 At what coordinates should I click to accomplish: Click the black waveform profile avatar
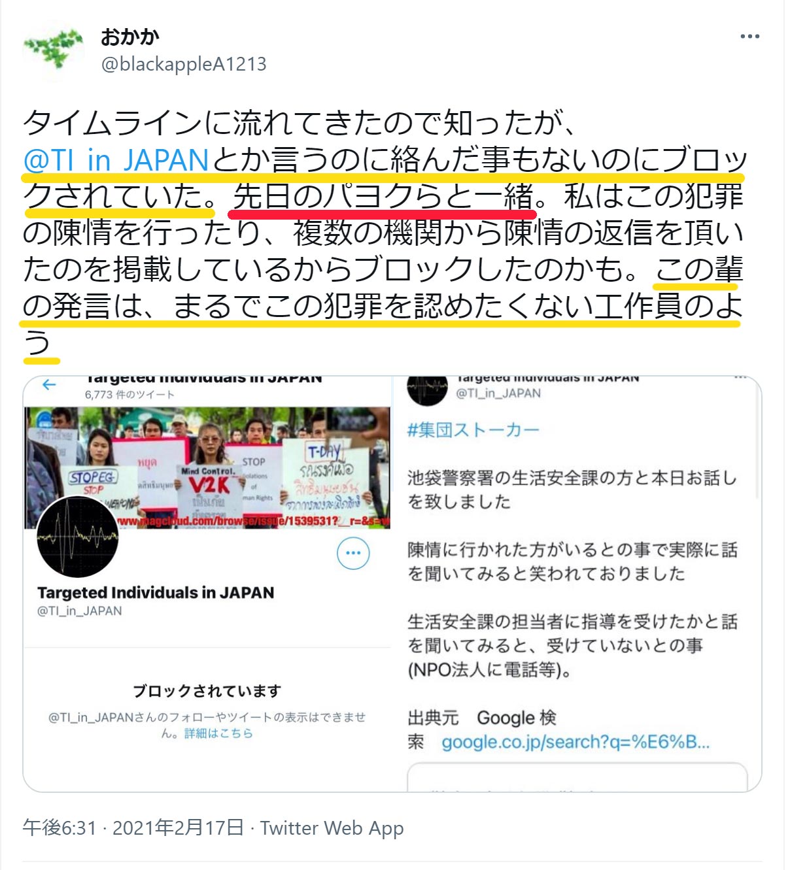click(78, 536)
